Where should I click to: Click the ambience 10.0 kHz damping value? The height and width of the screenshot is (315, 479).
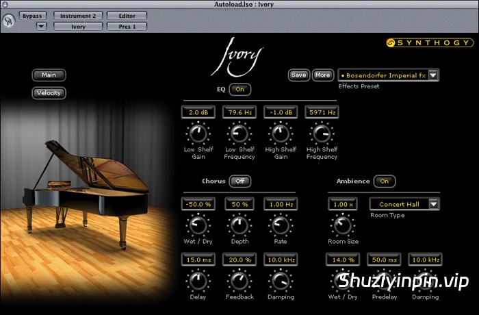click(425, 260)
